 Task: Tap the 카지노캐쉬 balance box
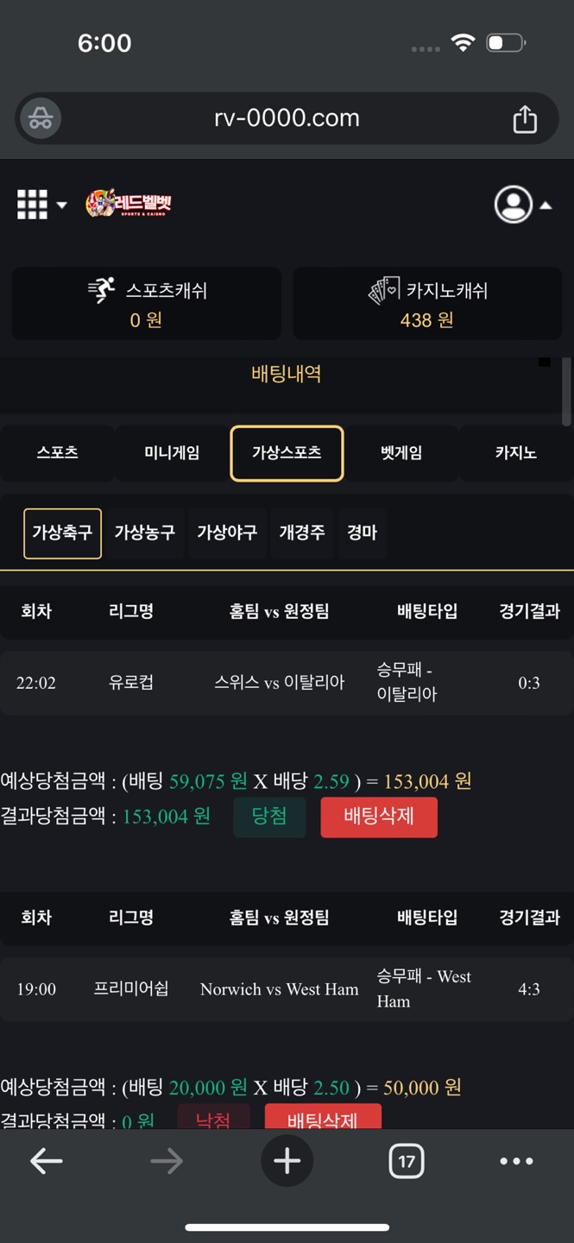427,304
